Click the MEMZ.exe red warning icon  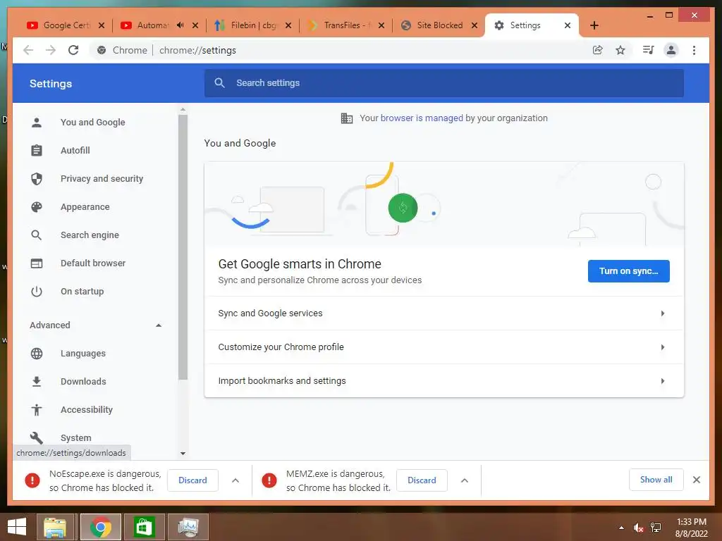pos(269,480)
